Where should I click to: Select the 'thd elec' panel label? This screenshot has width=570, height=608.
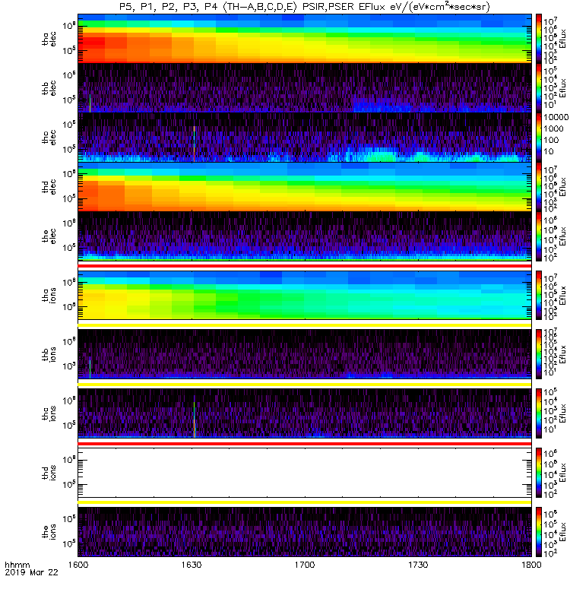coord(49,186)
